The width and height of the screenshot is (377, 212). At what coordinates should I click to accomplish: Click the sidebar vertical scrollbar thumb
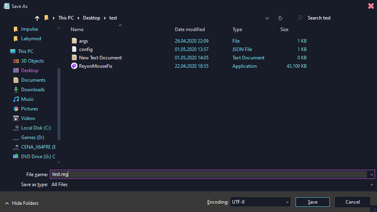[59, 104]
